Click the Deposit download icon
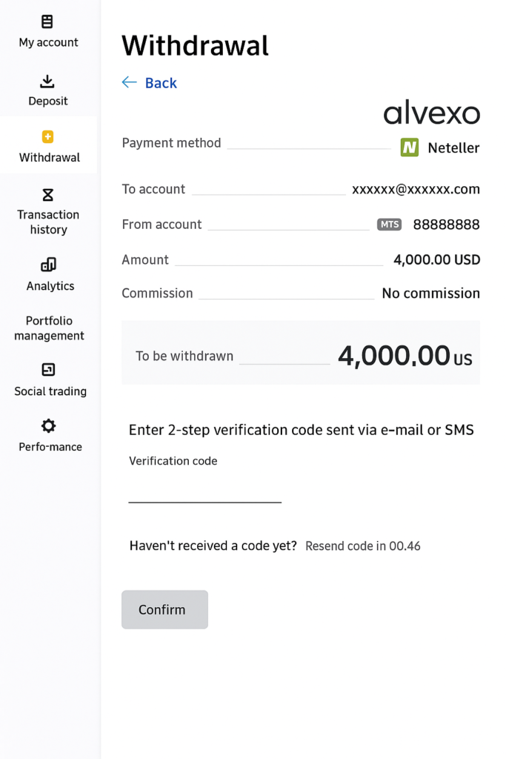This screenshot has width=506, height=759. (47, 81)
